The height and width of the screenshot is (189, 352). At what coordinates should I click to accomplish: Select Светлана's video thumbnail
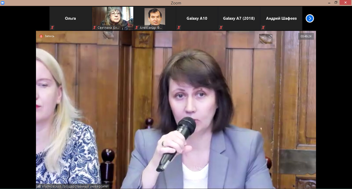point(113,18)
